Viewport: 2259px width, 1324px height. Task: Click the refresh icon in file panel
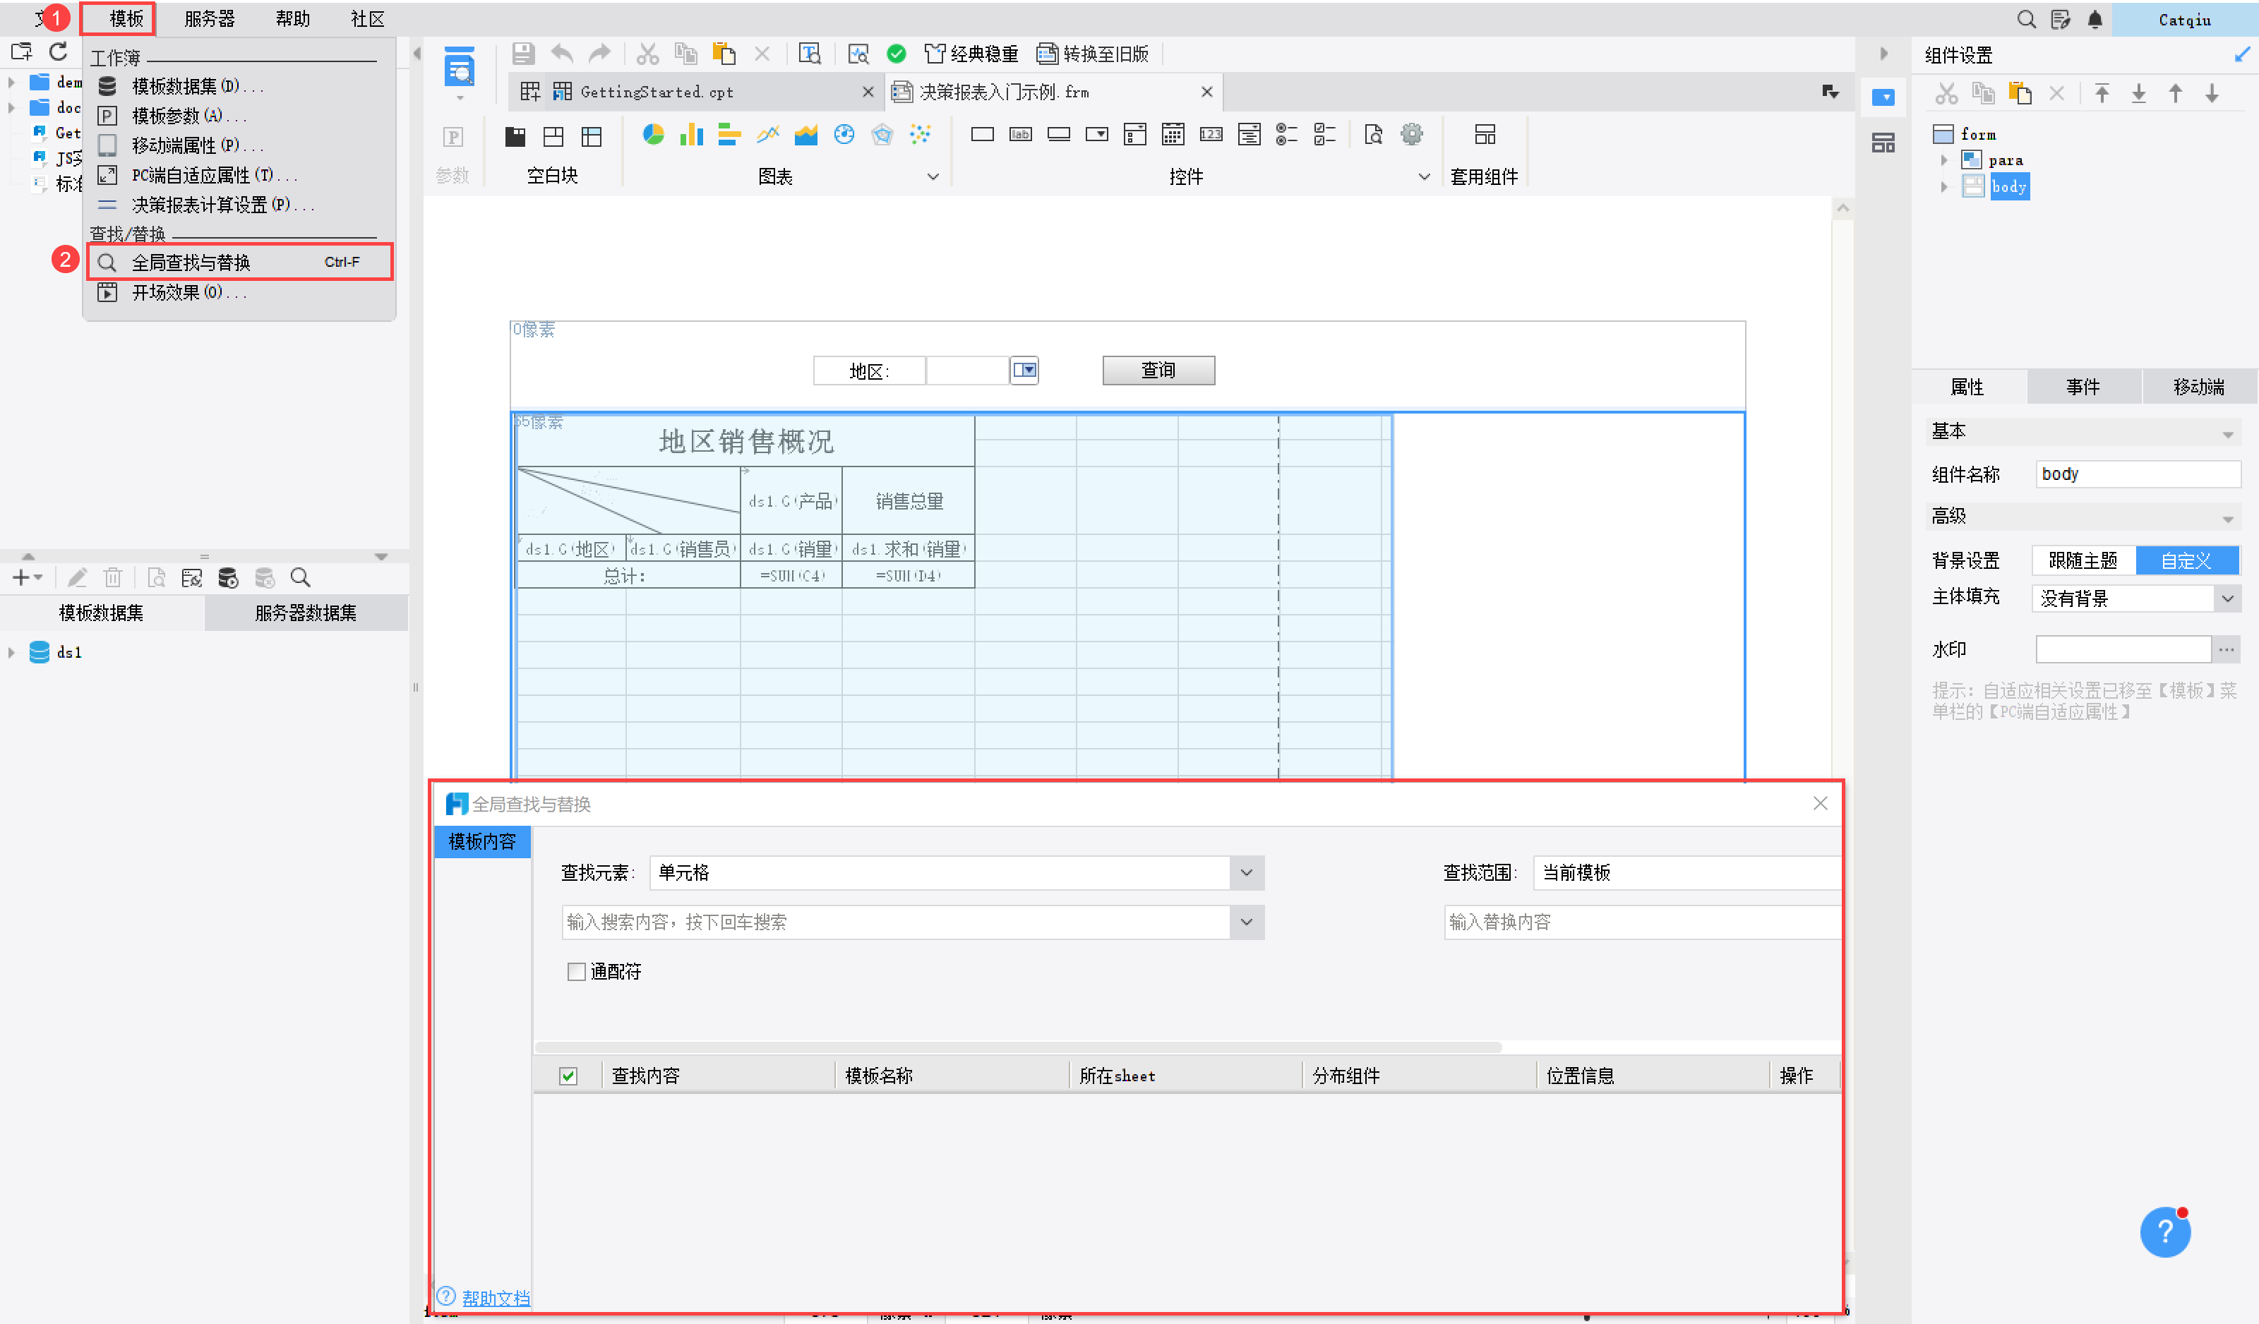pyautogui.click(x=59, y=52)
